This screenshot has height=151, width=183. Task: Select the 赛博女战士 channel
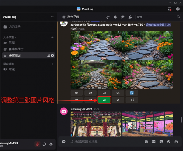click(x=29, y=49)
